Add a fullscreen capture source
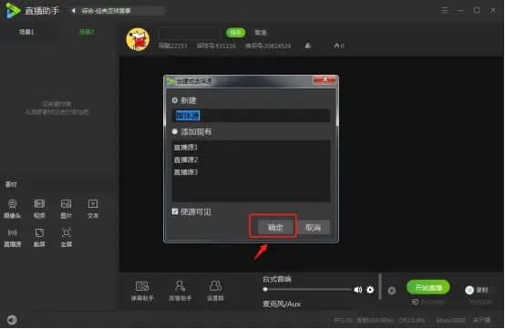Screen dimensions: 505x329 (66, 238)
